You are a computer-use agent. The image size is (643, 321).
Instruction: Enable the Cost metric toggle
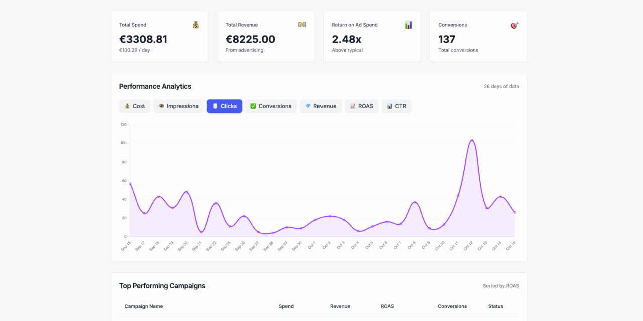[x=134, y=106]
